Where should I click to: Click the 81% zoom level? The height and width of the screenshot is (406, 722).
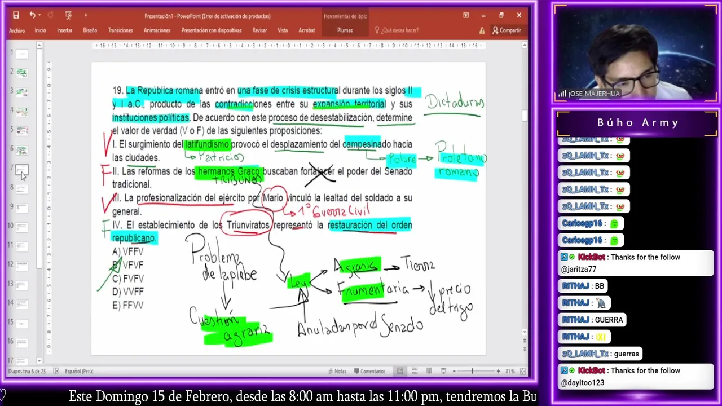pos(510,371)
